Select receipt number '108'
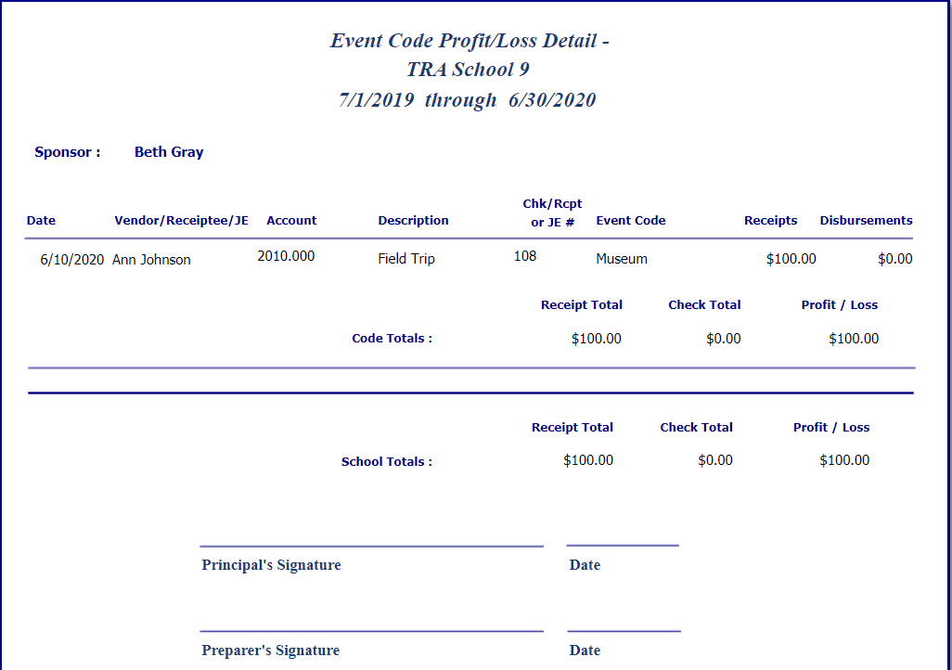 pos(525,256)
